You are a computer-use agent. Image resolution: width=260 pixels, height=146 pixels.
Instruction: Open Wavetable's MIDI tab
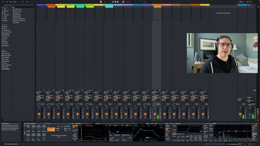(152, 124)
